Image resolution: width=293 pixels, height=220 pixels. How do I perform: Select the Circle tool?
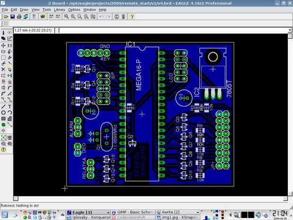tap(3, 113)
